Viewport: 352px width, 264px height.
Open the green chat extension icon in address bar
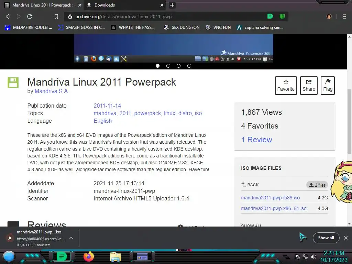pos(270,16)
